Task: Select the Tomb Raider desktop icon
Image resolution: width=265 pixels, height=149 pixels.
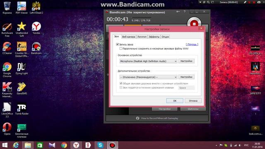Action: [22, 109]
